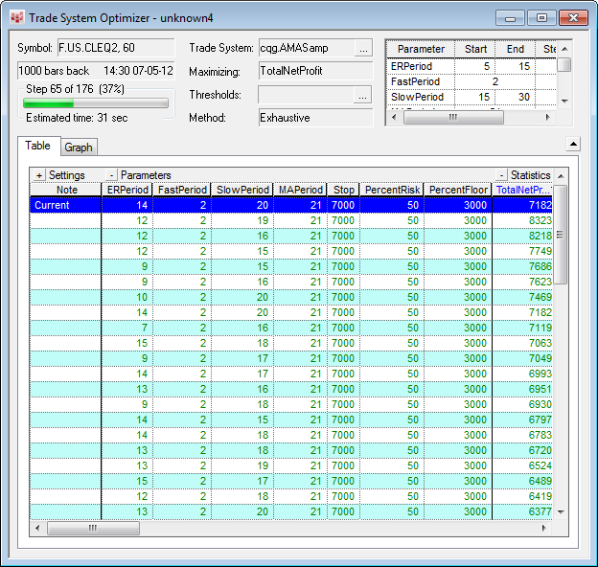Click the Trade System browse ellipsis button
598x567 pixels.
click(x=363, y=48)
